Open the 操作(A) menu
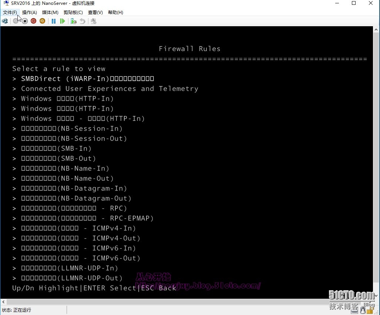This screenshot has height=315, width=380. coord(29,12)
